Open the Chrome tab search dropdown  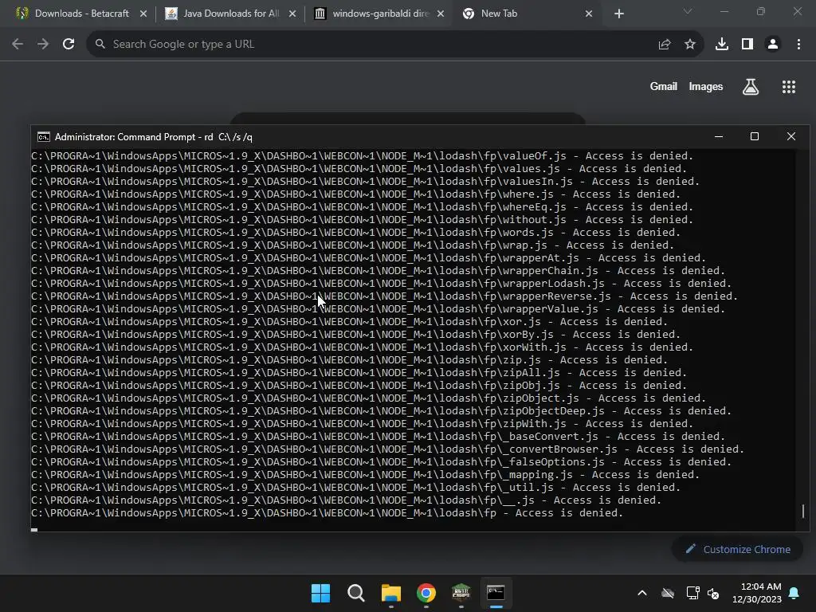tap(688, 11)
